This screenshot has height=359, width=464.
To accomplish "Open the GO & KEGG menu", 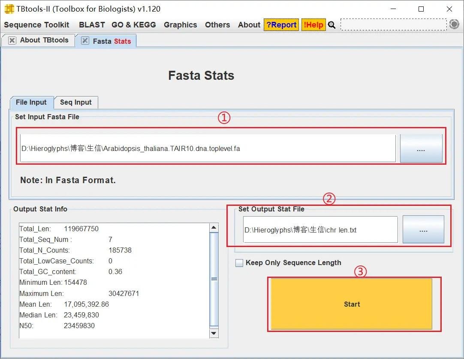I will point(134,25).
